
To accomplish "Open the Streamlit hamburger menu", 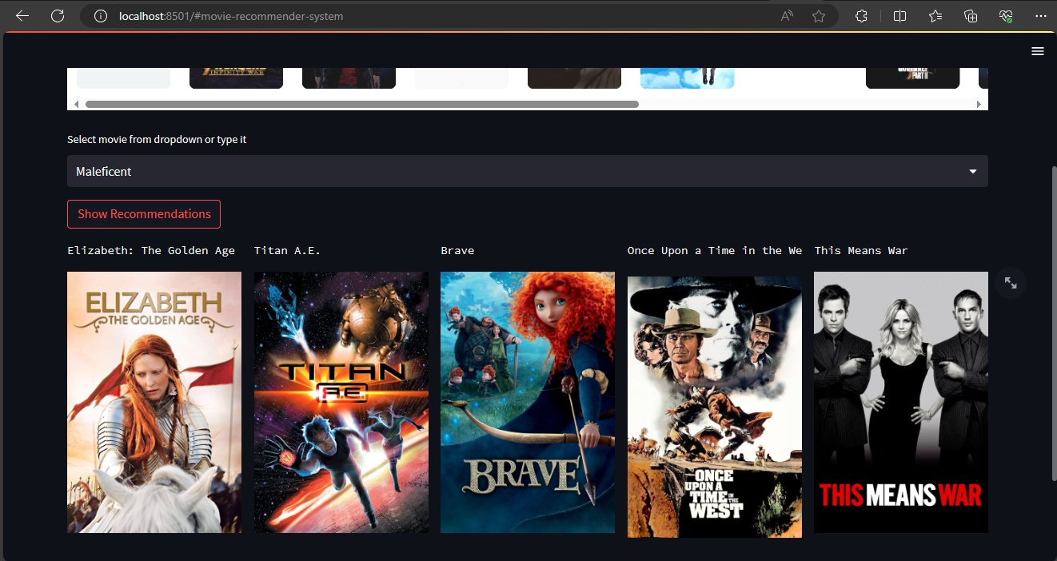I will tap(1038, 51).
